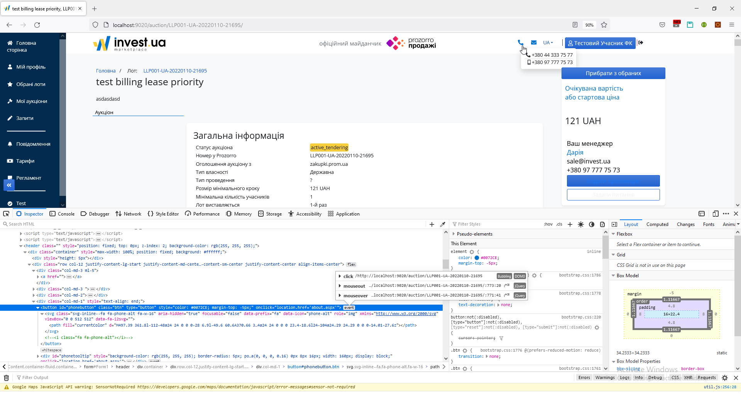Open the Головна breadcrumb link
The height and width of the screenshot is (401, 741).
pos(106,71)
